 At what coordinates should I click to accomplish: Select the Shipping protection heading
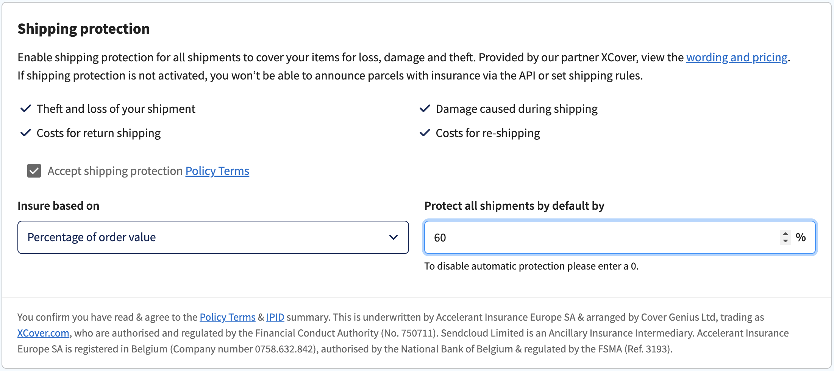pyautogui.click(x=83, y=28)
